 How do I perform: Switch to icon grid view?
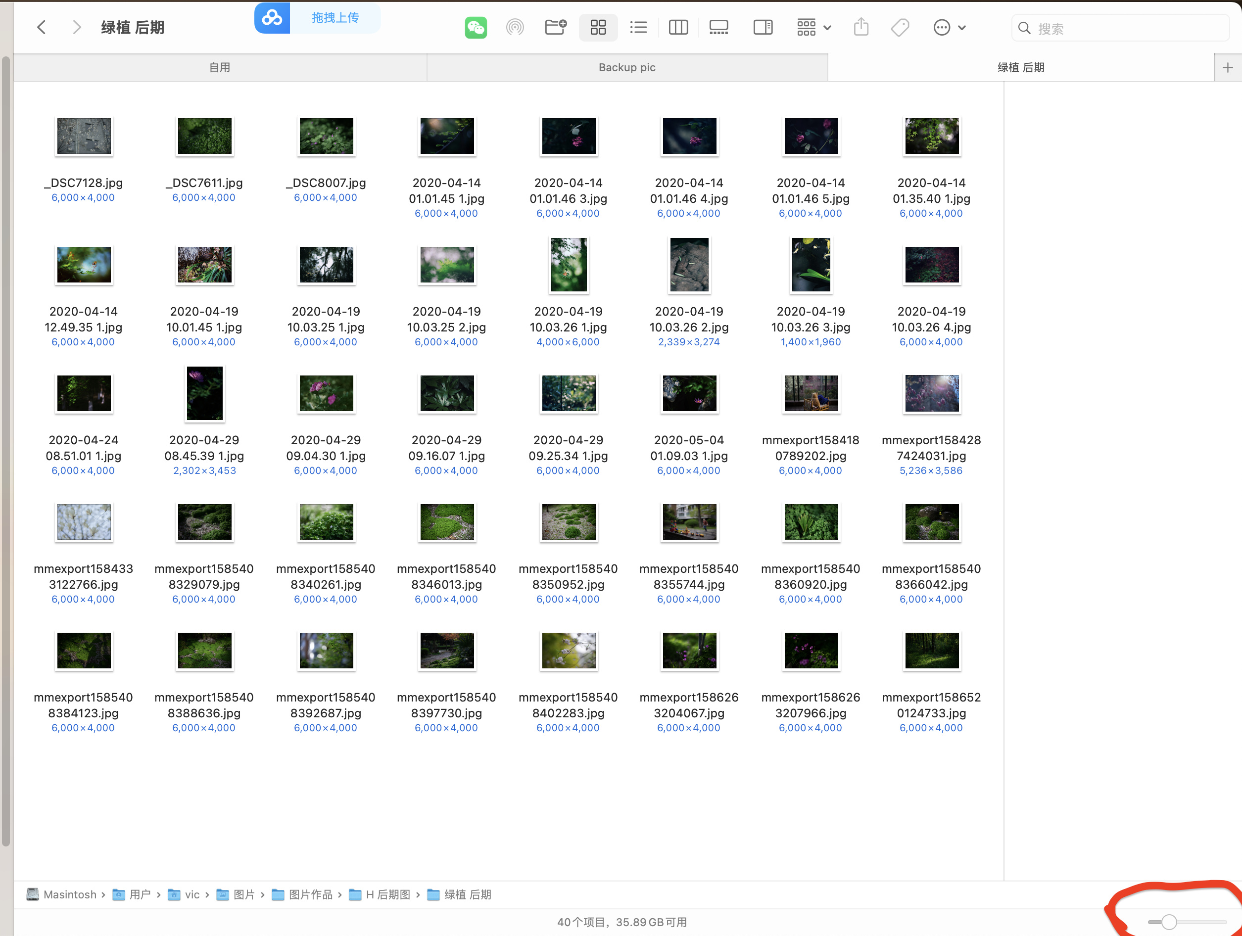(598, 28)
